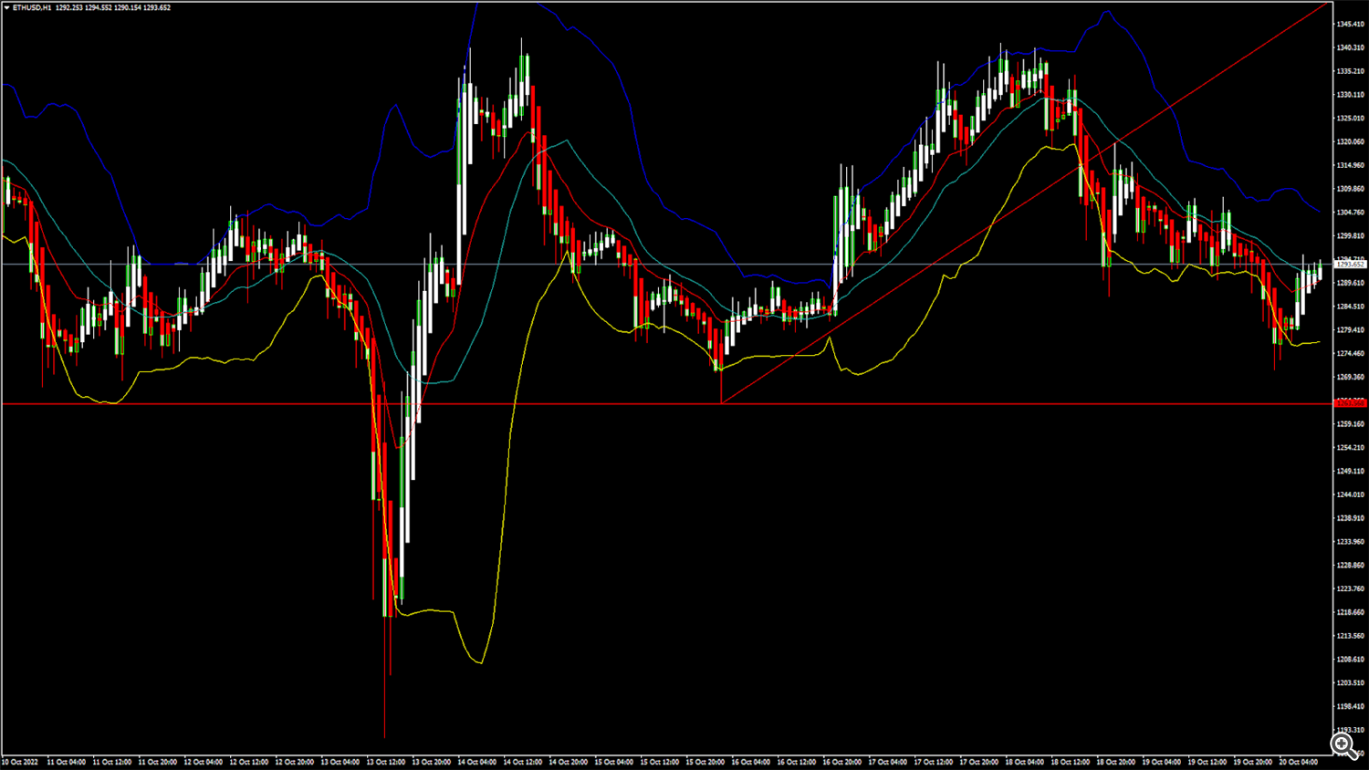Click the 20 Oct 04:00 time label

[1298, 762]
